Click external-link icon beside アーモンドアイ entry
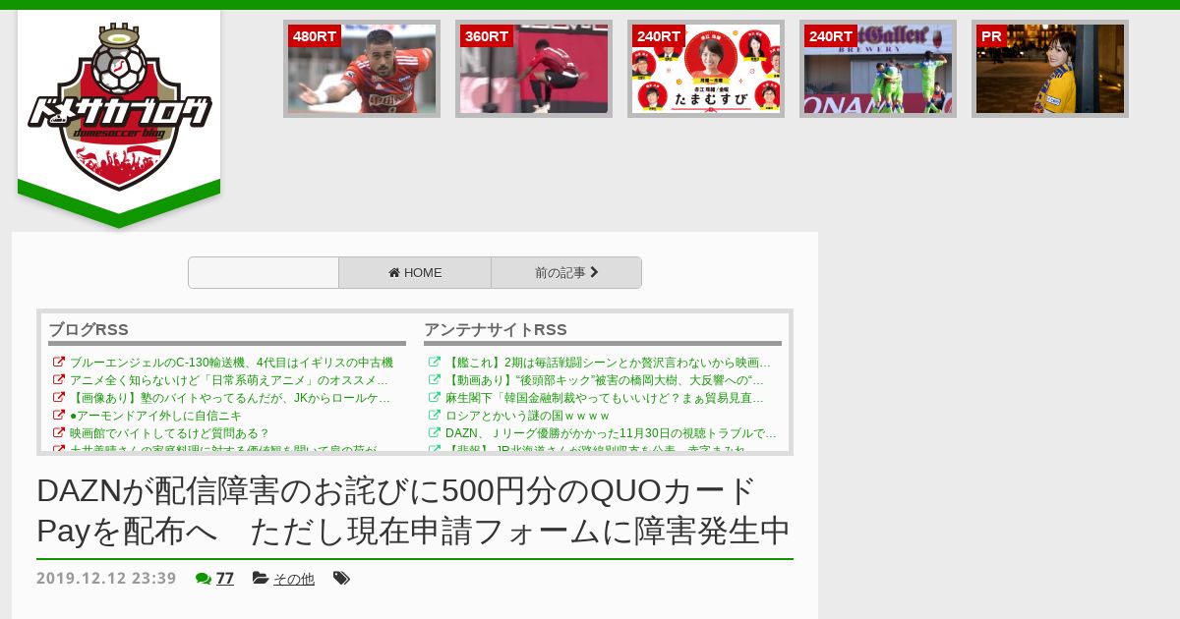1180x619 pixels. point(59,416)
